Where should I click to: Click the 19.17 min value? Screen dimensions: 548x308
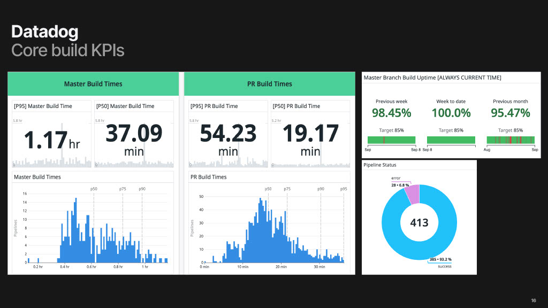pyautogui.click(x=310, y=140)
